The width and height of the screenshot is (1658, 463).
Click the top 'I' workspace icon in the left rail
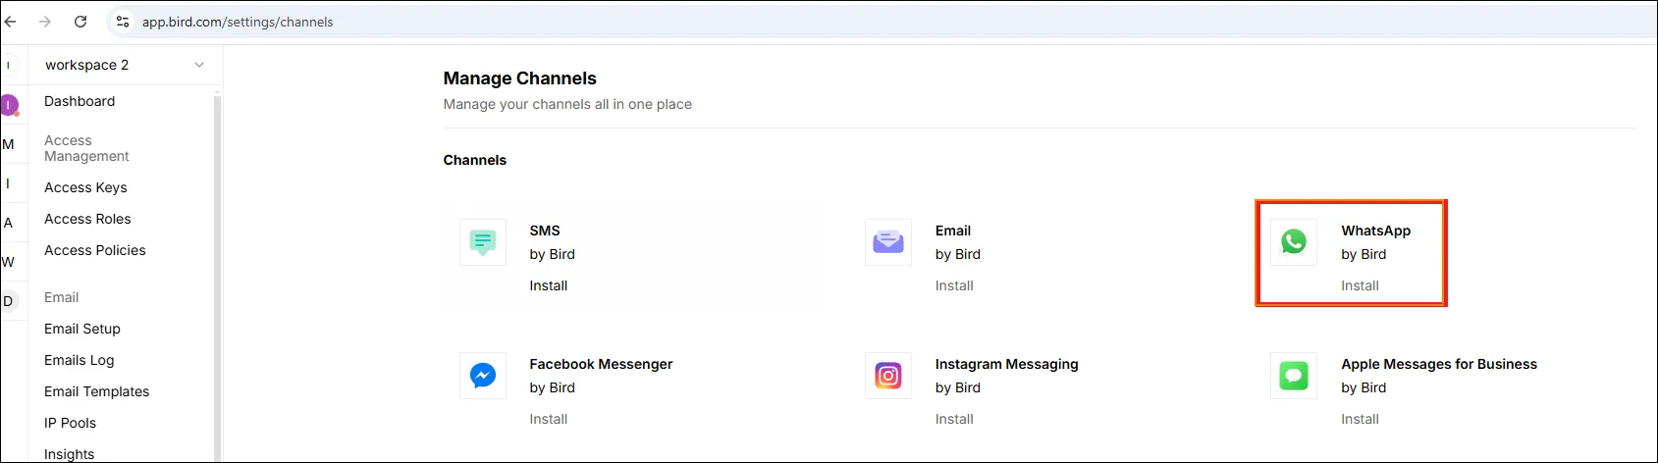click(x=8, y=66)
